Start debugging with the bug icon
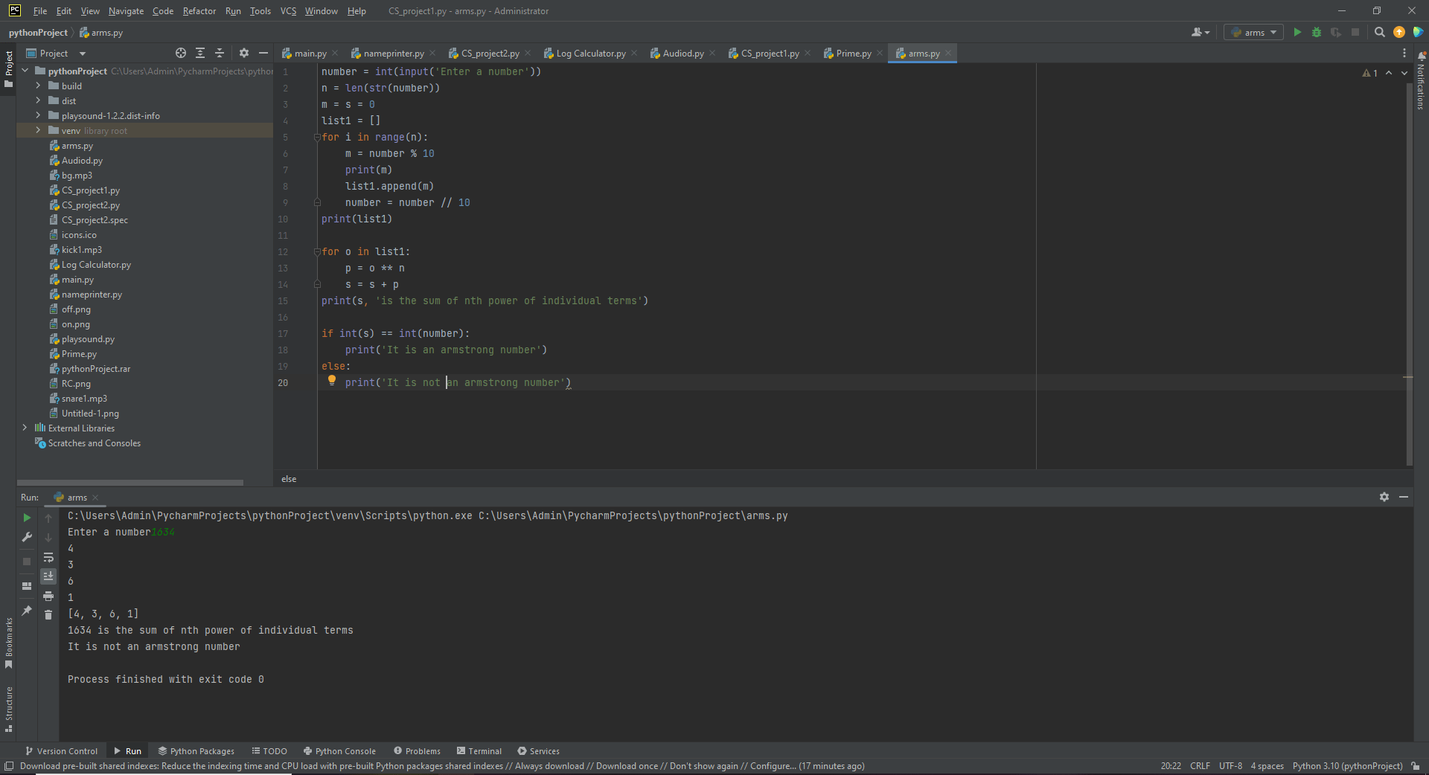 click(1317, 32)
